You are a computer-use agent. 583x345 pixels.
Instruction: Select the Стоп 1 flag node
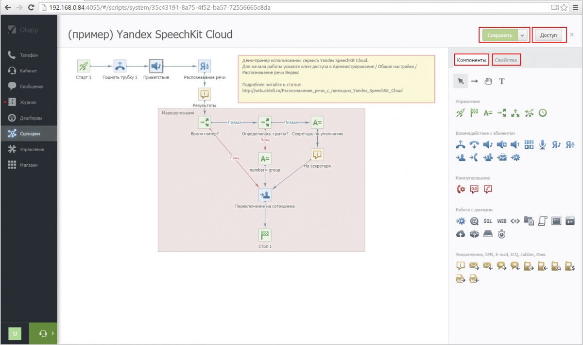pos(265,236)
